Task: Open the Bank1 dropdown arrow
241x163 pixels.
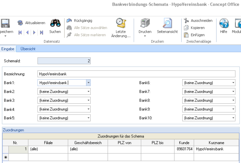Action: pyautogui.click(x=88, y=83)
